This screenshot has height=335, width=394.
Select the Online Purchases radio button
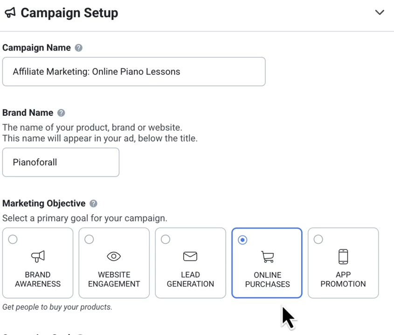click(242, 240)
